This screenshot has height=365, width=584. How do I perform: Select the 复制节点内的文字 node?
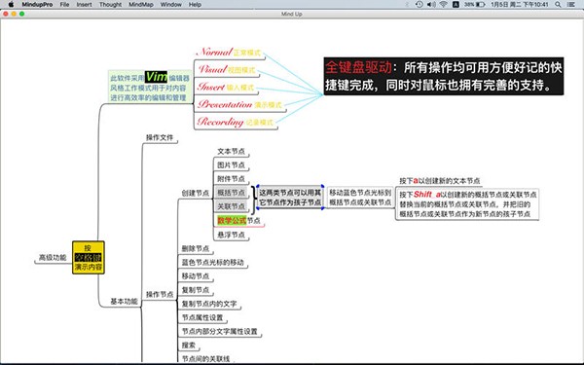[x=209, y=304]
